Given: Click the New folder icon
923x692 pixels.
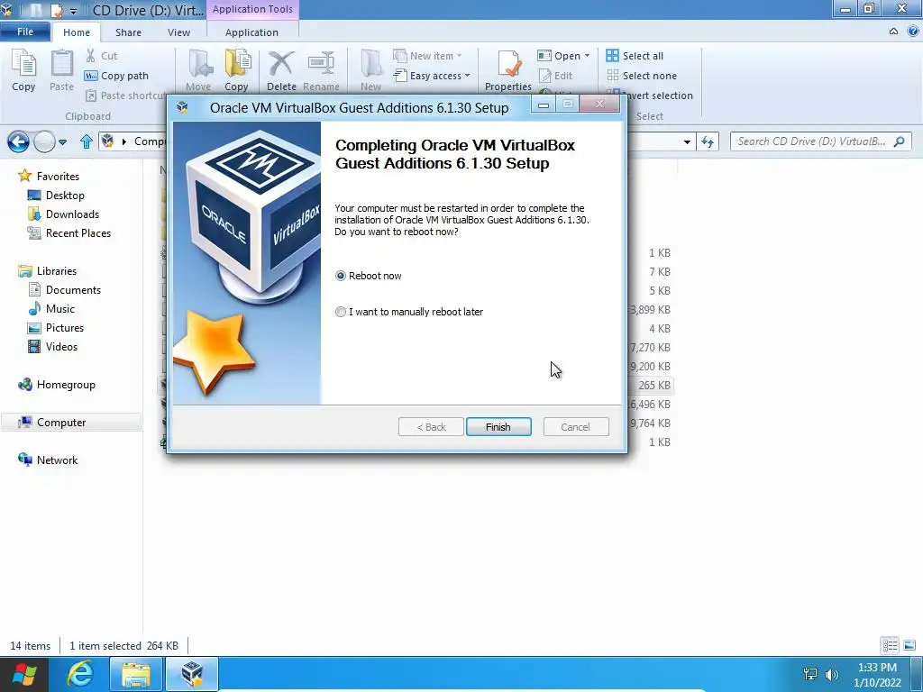Looking at the screenshot, I should click(370, 69).
